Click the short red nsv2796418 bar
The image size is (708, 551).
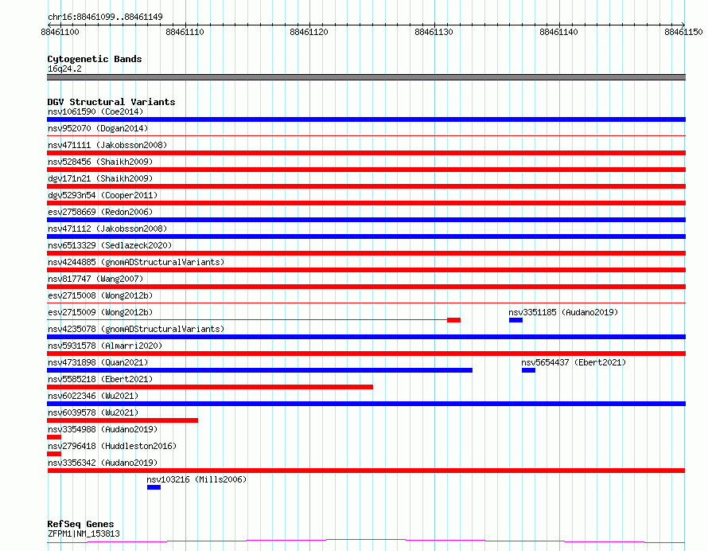[x=54, y=454]
